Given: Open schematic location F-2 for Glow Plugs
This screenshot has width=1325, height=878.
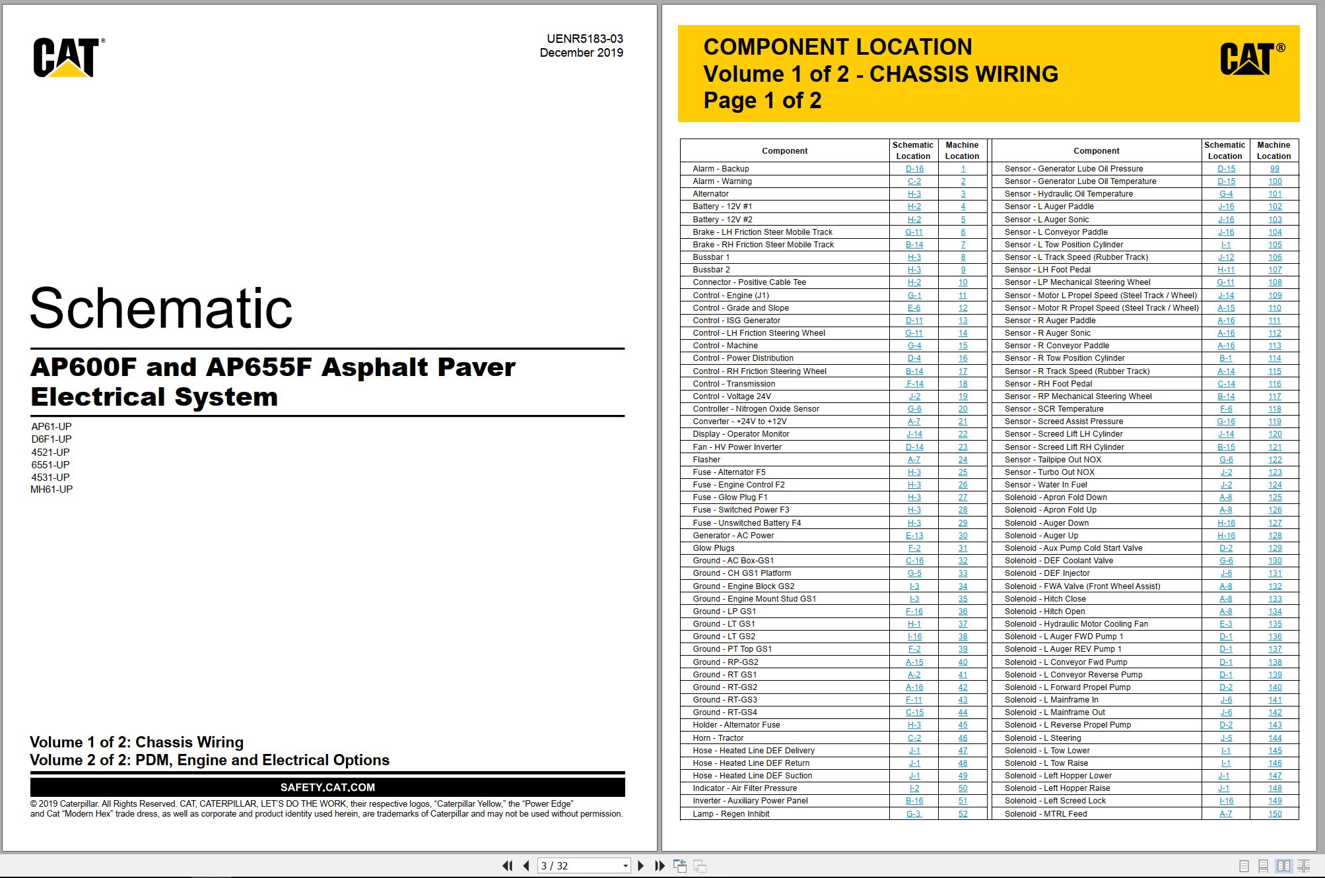Looking at the screenshot, I should tap(914, 548).
